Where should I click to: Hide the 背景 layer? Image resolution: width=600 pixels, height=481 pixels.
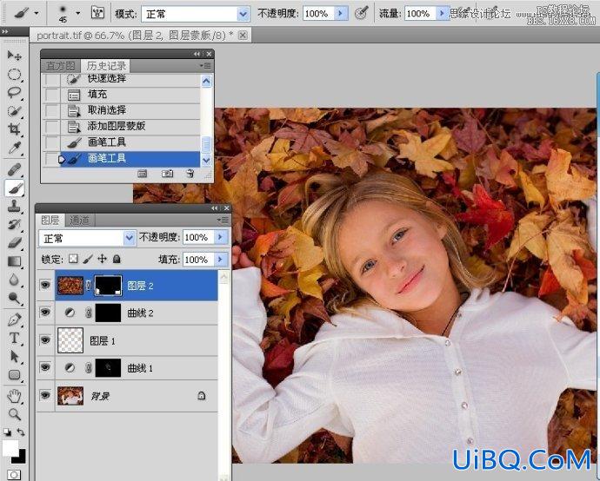[45, 395]
